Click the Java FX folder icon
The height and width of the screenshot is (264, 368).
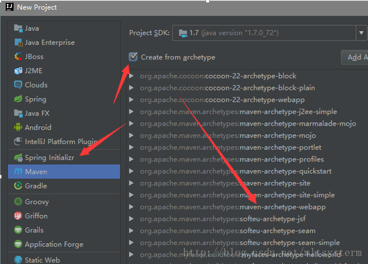18,113
